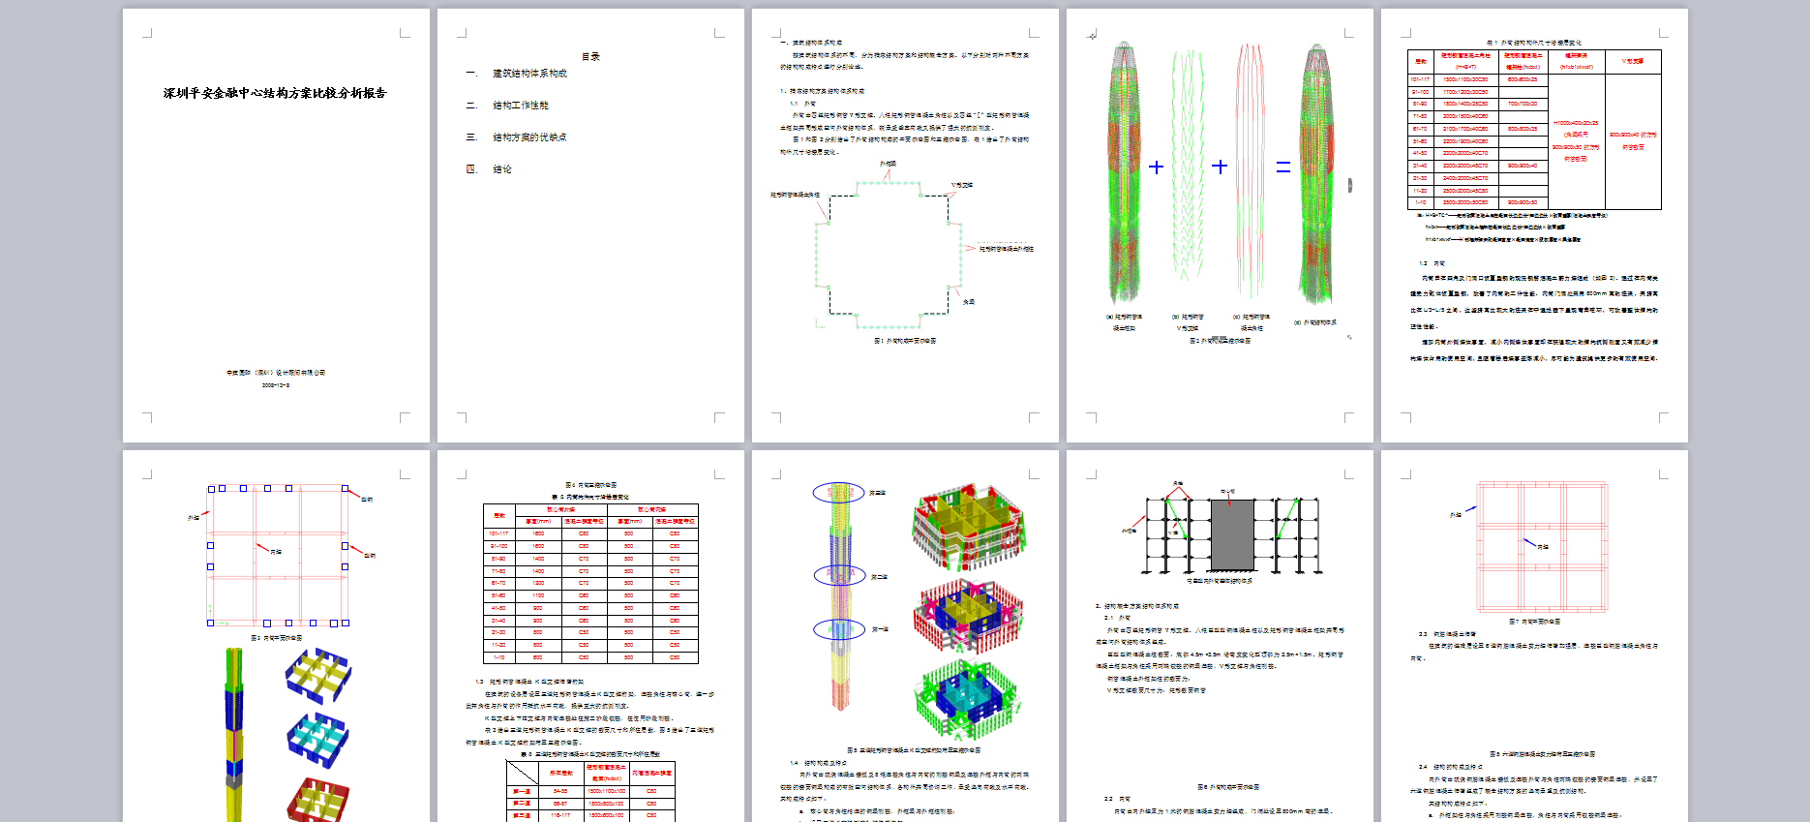This screenshot has height=822, width=1810.
Task: Click the second blue plus sign between tower models
Action: (1220, 167)
